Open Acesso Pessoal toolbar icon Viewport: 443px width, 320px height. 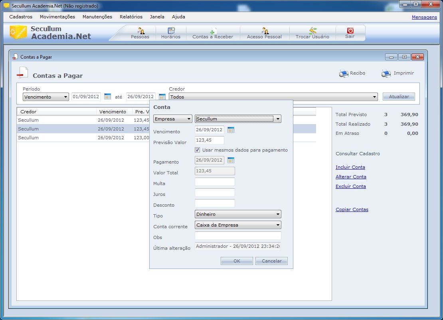click(x=265, y=30)
